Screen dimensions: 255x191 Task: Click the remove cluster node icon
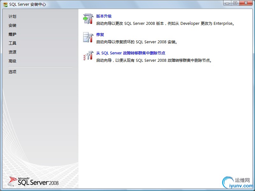coord(88,56)
